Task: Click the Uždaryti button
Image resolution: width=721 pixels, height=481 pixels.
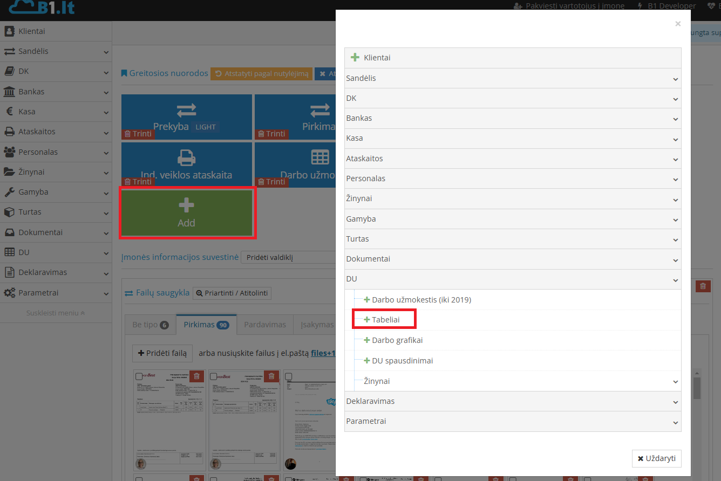Action: [x=656, y=458]
